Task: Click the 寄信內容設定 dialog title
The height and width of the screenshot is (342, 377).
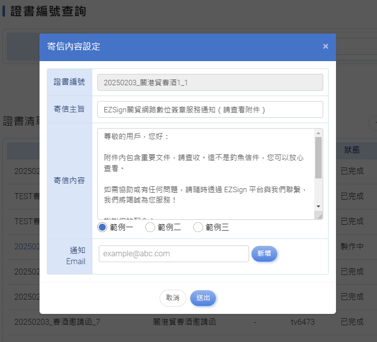Action: click(74, 47)
